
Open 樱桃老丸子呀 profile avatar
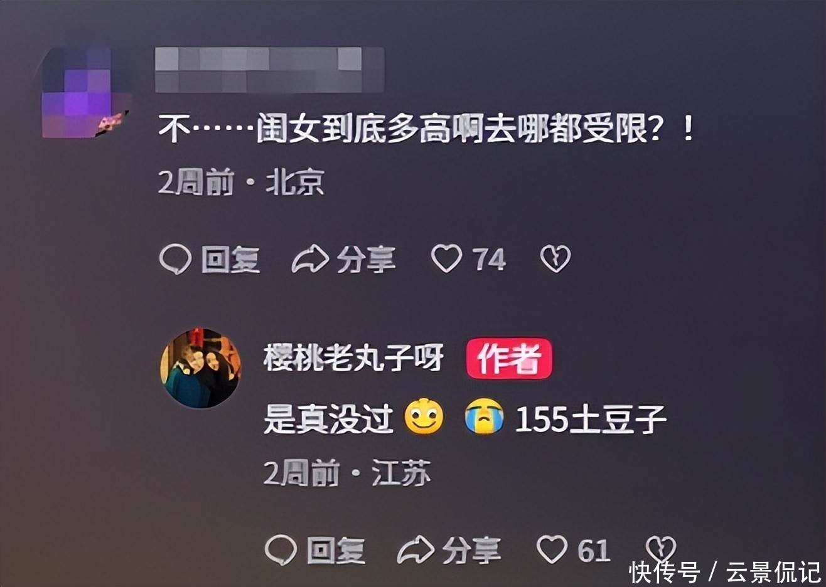(x=201, y=368)
